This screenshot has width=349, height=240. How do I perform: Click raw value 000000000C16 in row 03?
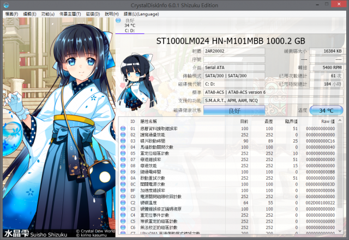pyautogui.click(x=320, y=141)
